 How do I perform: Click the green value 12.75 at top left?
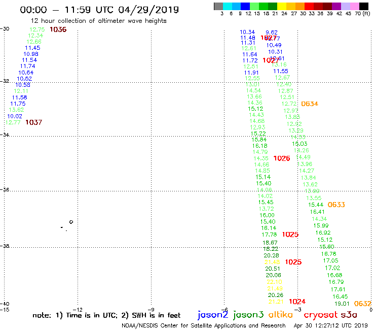[x=37, y=29]
